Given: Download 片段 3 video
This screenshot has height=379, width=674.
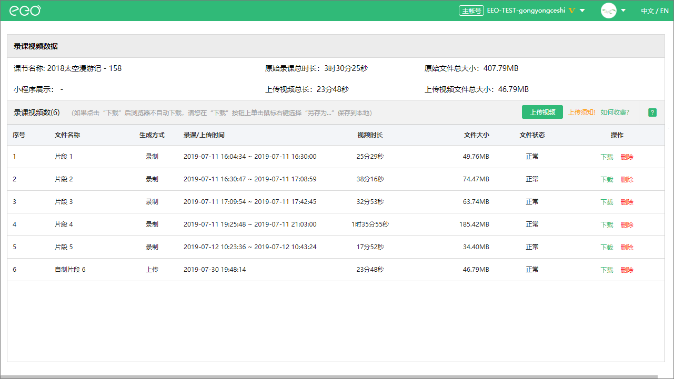Looking at the screenshot, I should 607,202.
